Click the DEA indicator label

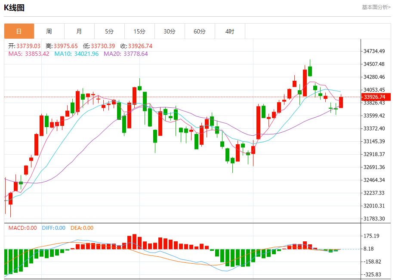[82, 228]
